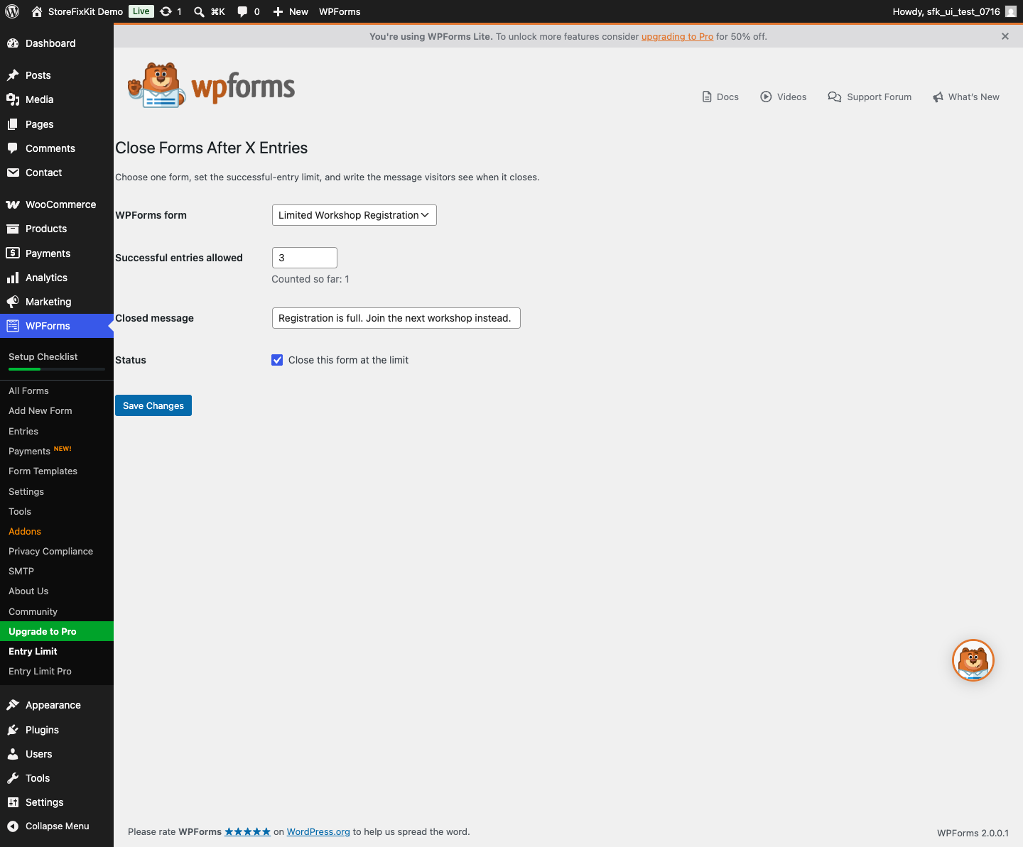Viewport: 1023px width, 847px height.
Task: Open the Videos header link
Action: pos(784,97)
